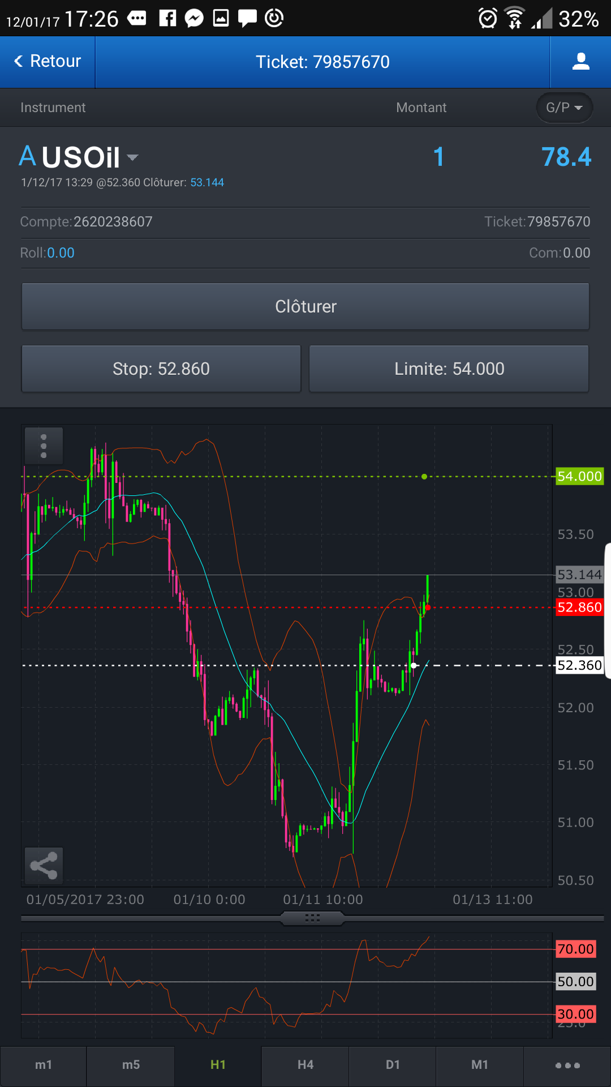Select the m5 timeframe tab
This screenshot has height=1087, width=611.
(131, 1065)
